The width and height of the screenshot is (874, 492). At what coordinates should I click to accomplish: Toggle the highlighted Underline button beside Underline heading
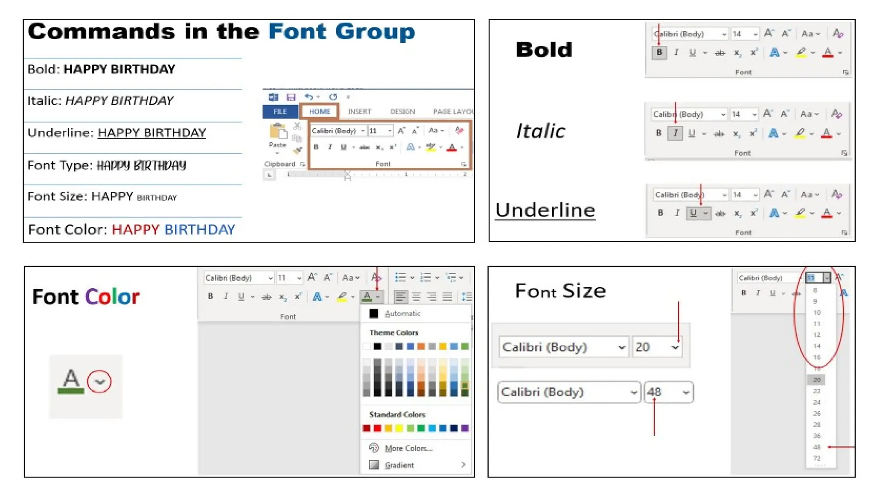(x=693, y=213)
